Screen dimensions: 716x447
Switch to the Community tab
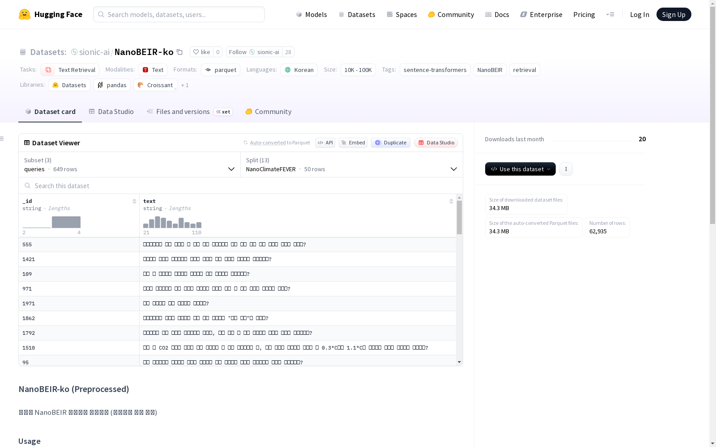[x=268, y=112]
